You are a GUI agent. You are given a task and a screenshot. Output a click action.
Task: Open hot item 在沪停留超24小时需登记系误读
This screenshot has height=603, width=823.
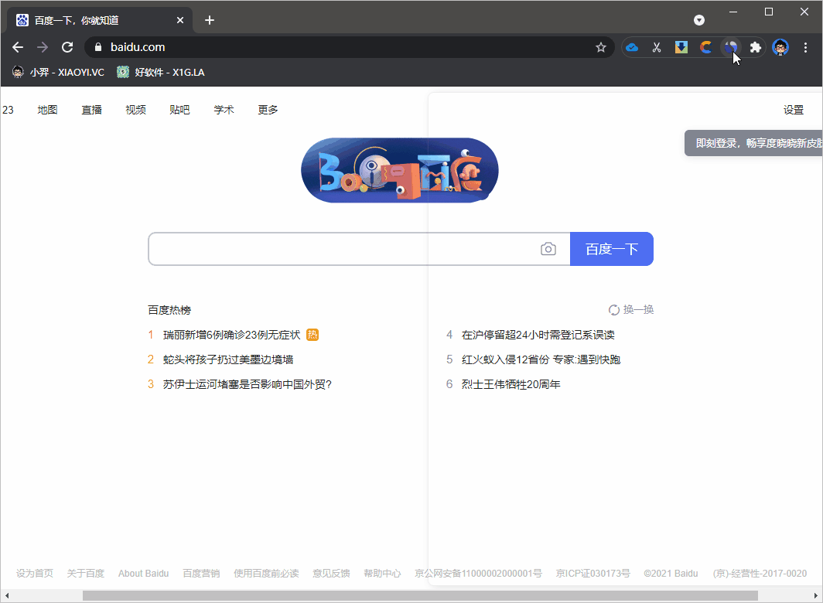[x=538, y=335]
